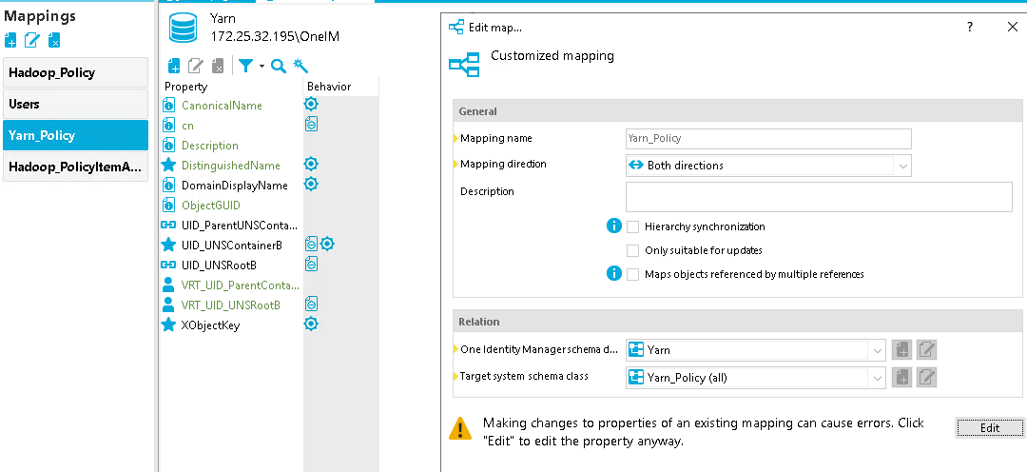Toggle Only suitable for updates checkbox

coord(632,250)
